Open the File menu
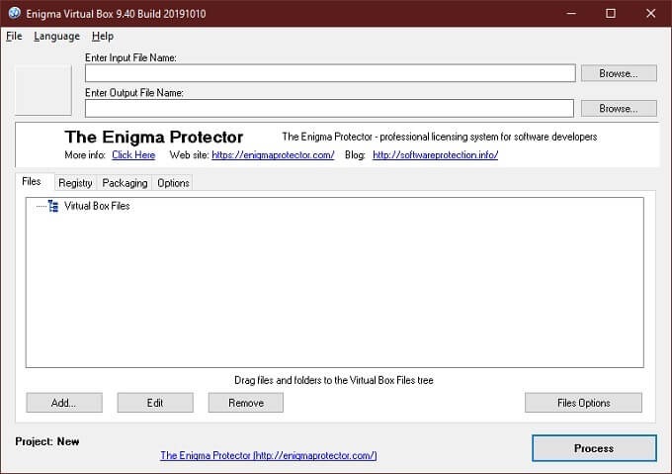Image resolution: width=672 pixels, height=474 pixels. pos(14,37)
